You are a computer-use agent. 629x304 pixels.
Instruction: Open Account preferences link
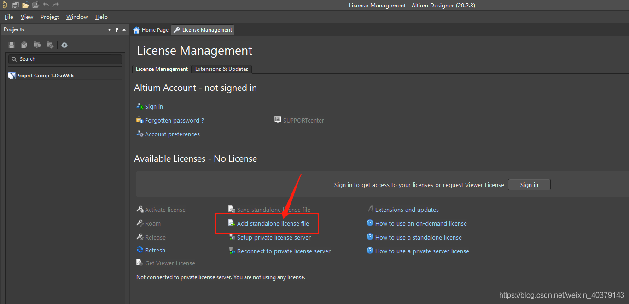[172, 134]
